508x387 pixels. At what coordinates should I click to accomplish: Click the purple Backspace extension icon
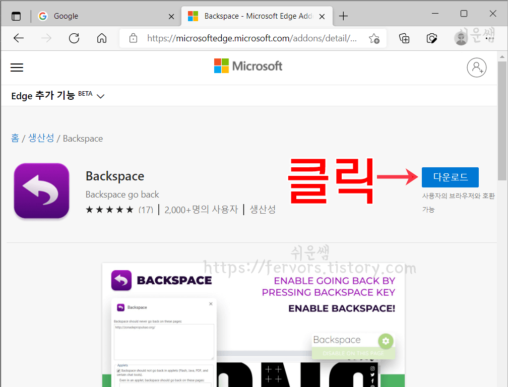(x=41, y=190)
